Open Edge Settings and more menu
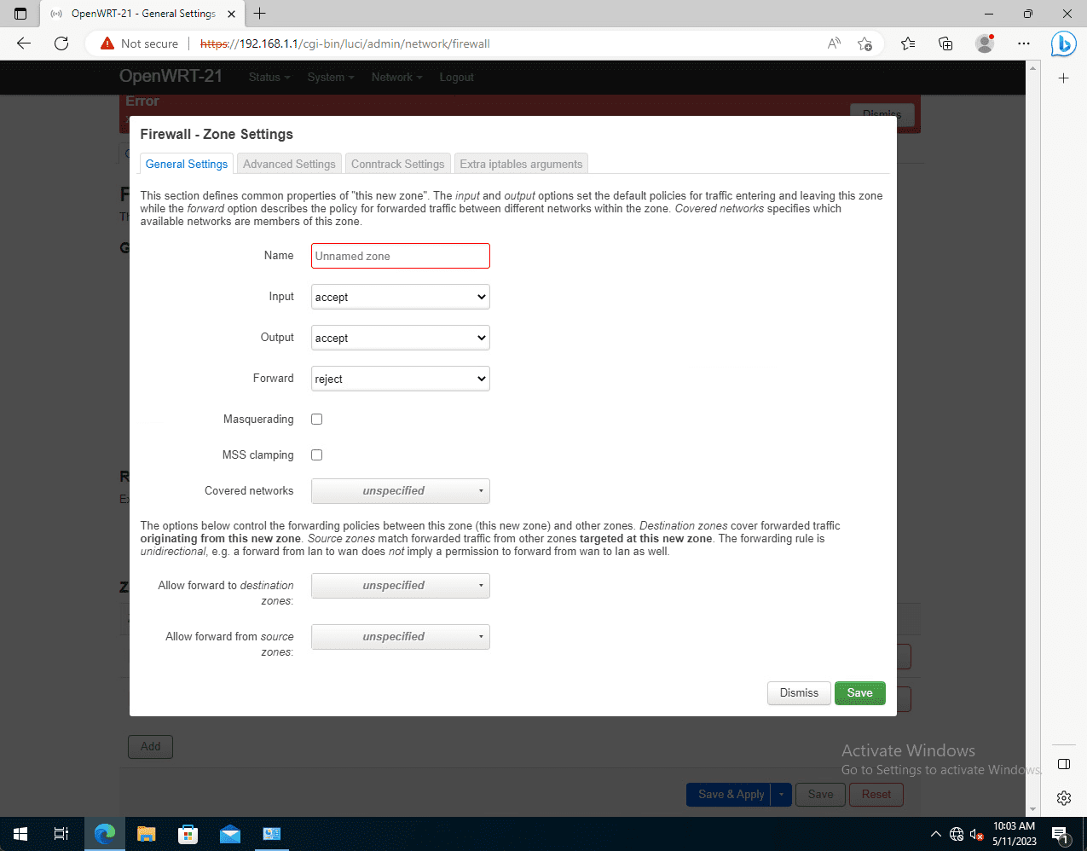 [x=1024, y=43]
